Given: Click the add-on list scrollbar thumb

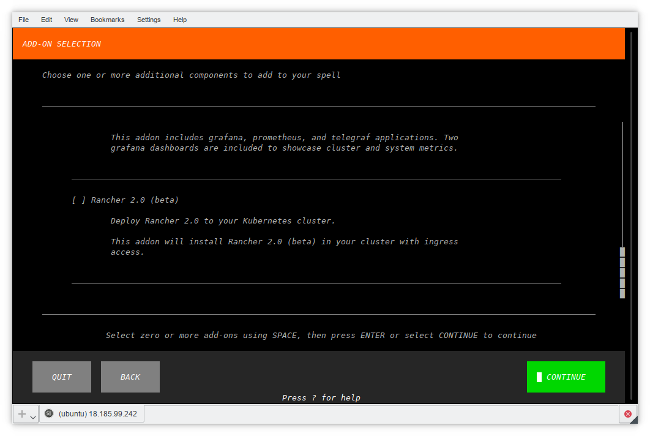Looking at the screenshot, I should click(622, 272).
